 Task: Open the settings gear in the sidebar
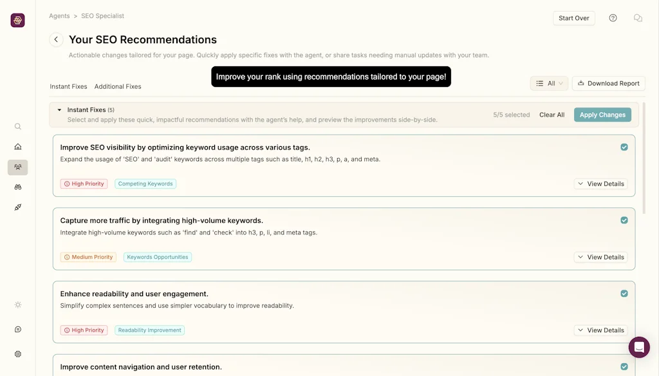click(18, 354)
